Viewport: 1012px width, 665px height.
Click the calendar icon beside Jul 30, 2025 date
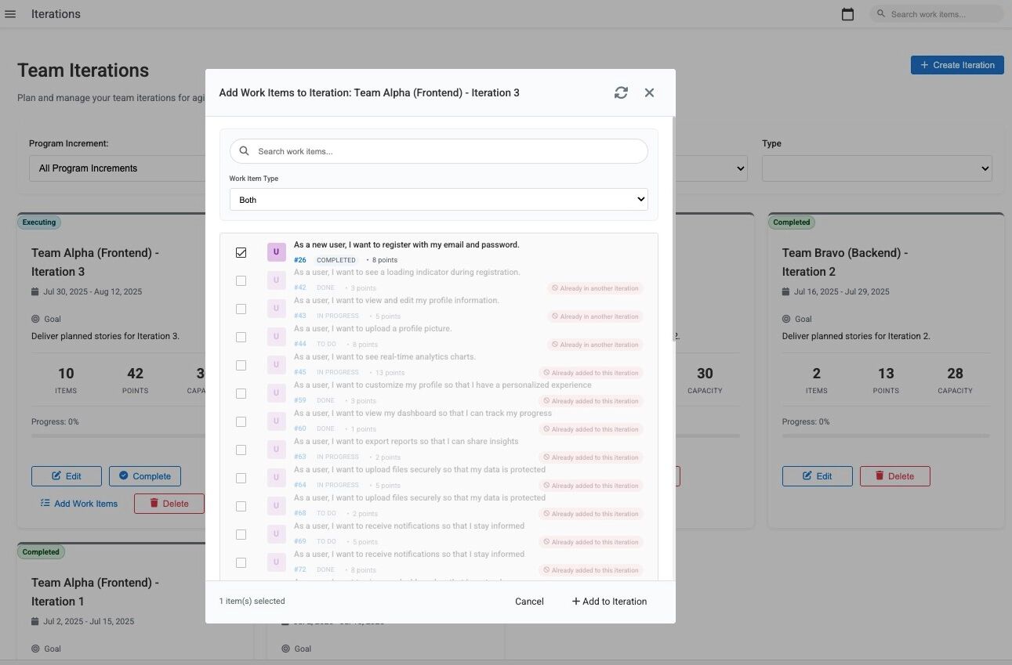34,291
